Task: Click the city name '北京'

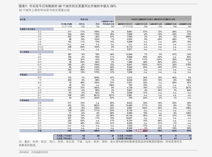Action: (39, 32)
